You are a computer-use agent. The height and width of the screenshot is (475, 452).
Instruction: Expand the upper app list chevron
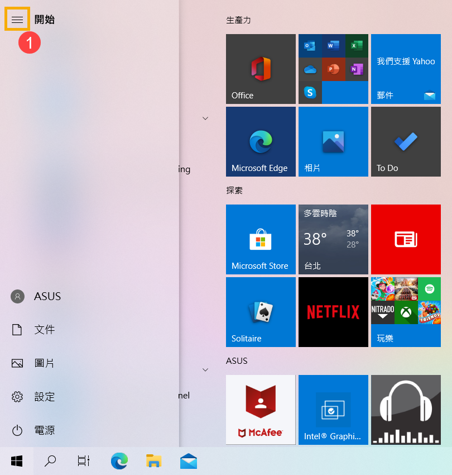pyautogui.click(x=205, y=118)
